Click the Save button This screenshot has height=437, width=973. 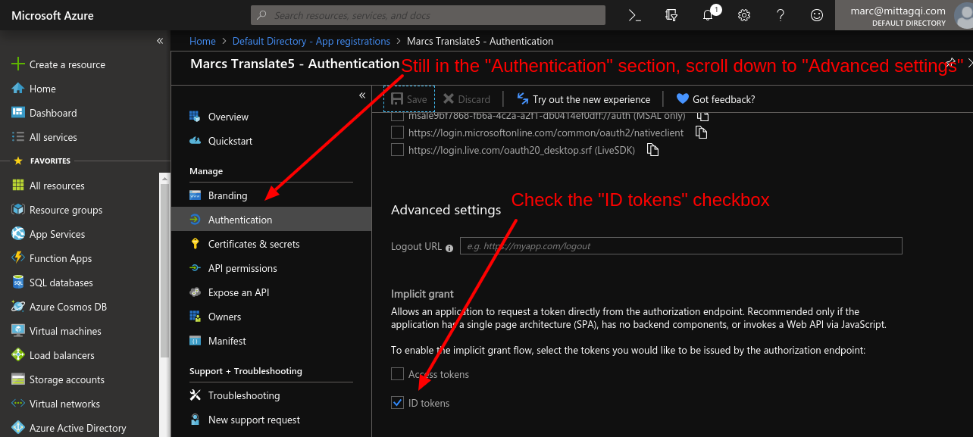point(409,99)
